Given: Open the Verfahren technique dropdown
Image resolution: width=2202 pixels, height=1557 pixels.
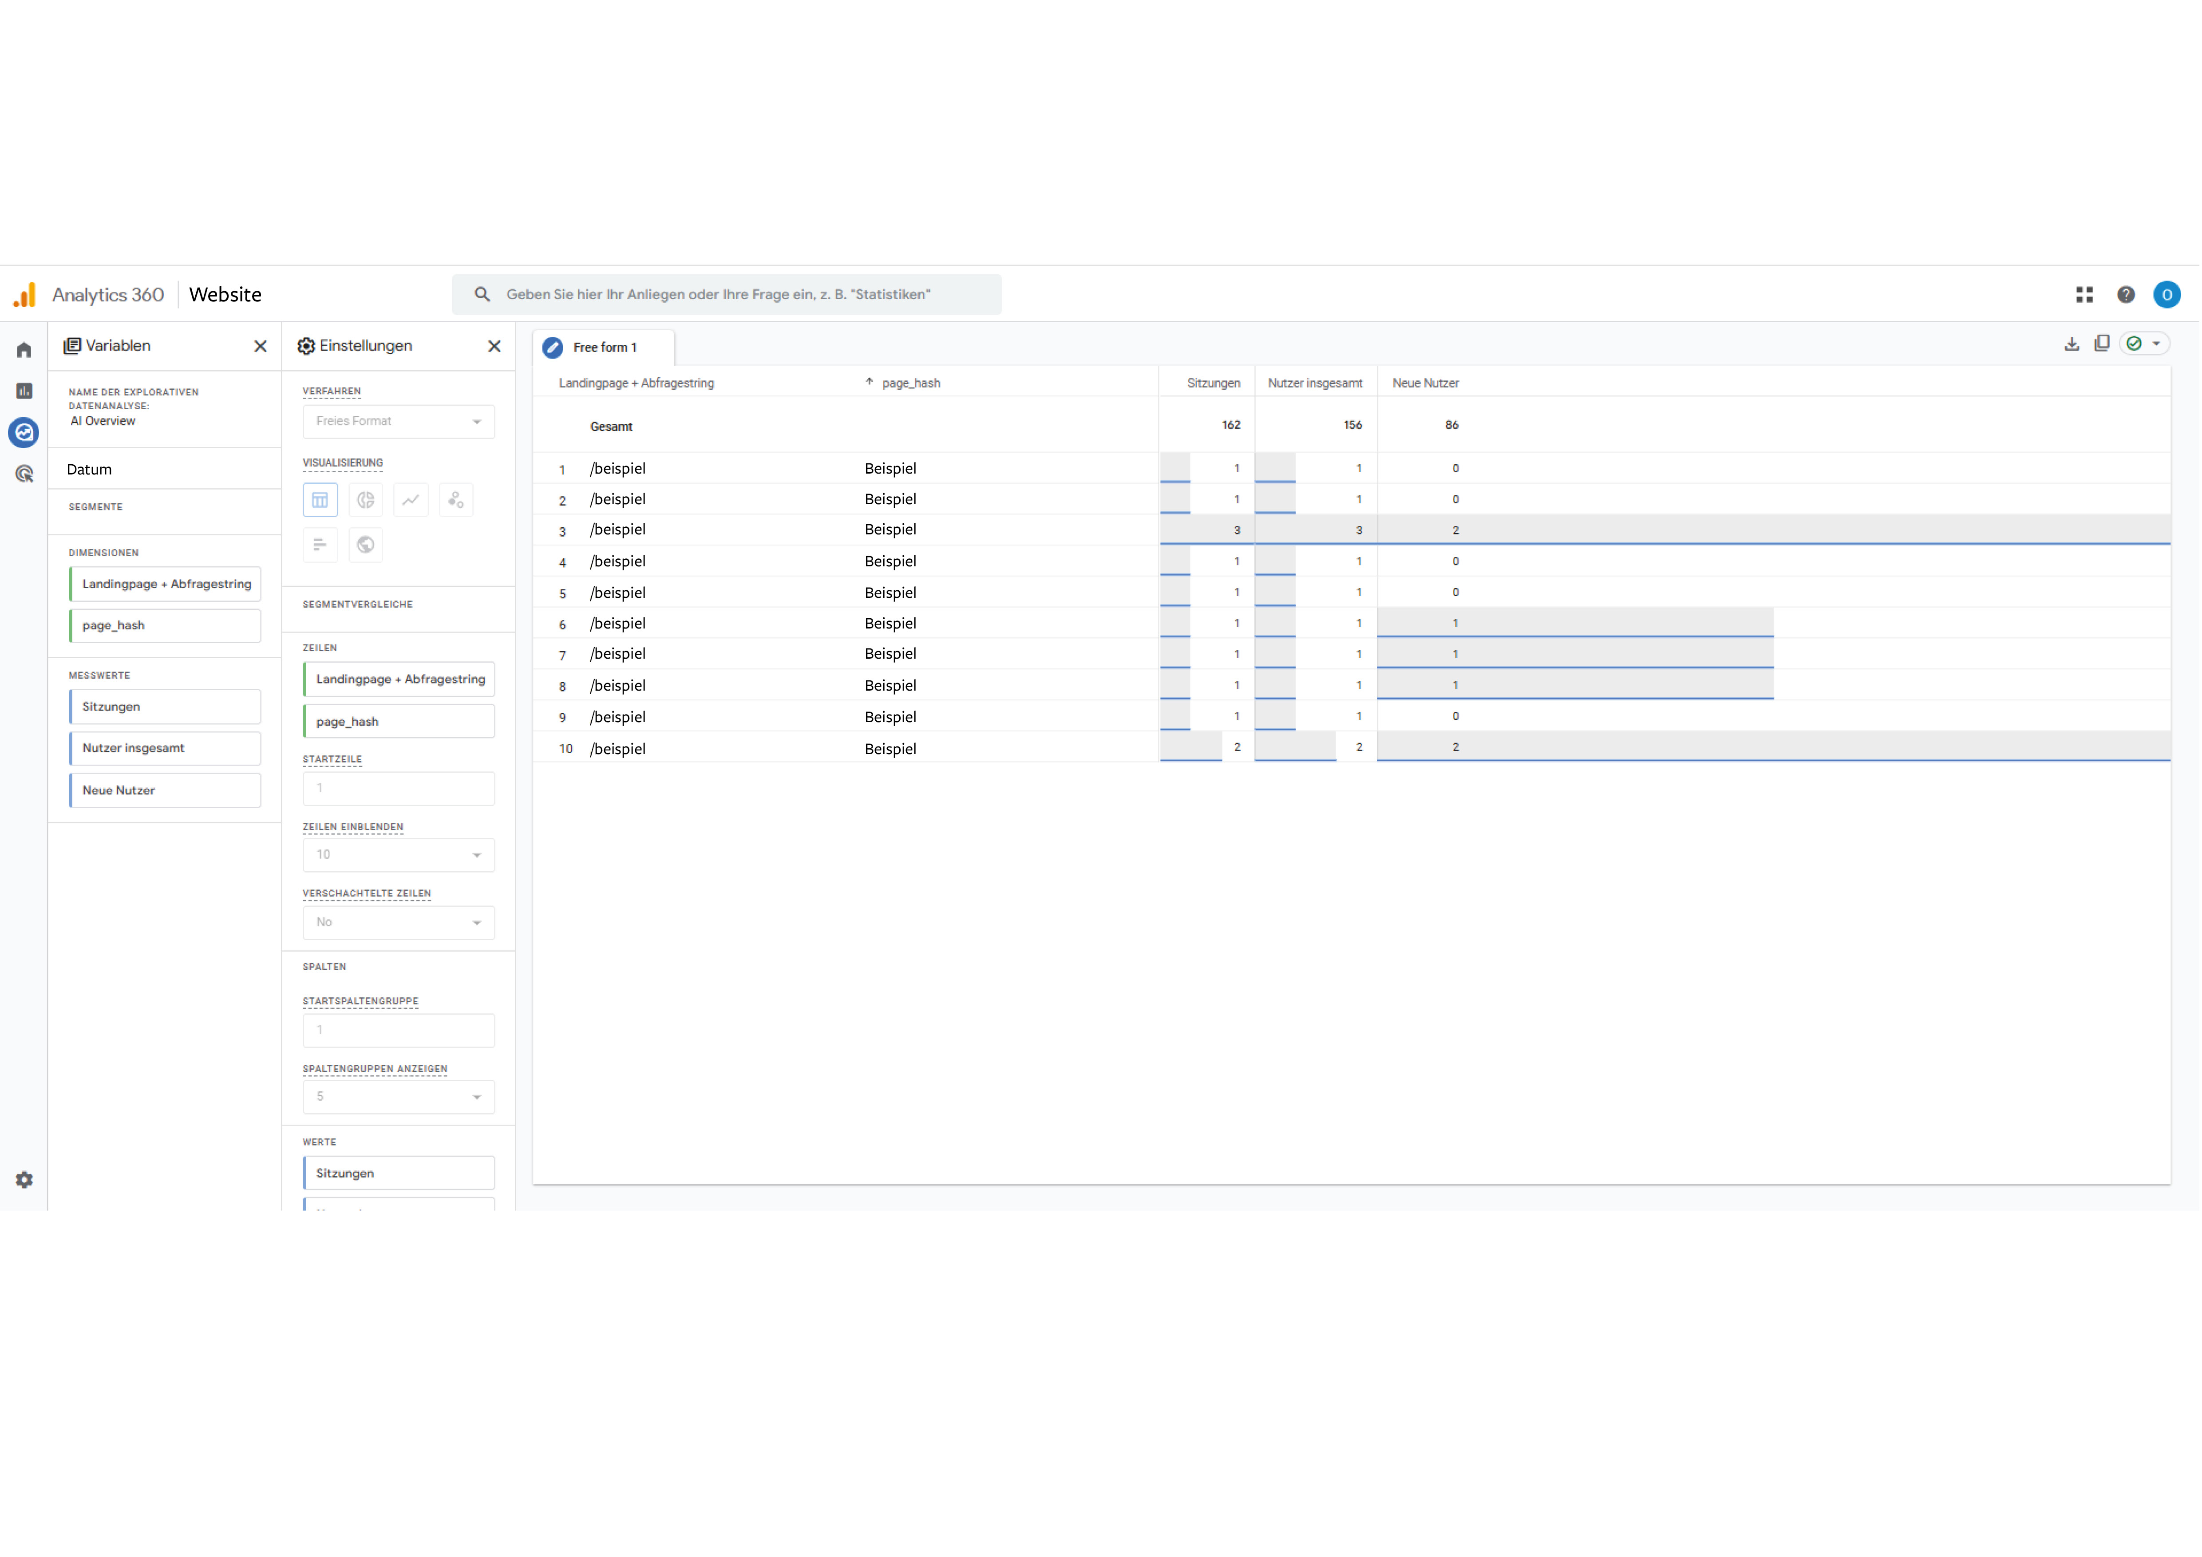Looking at the screenshot, I should pos(398,421).
